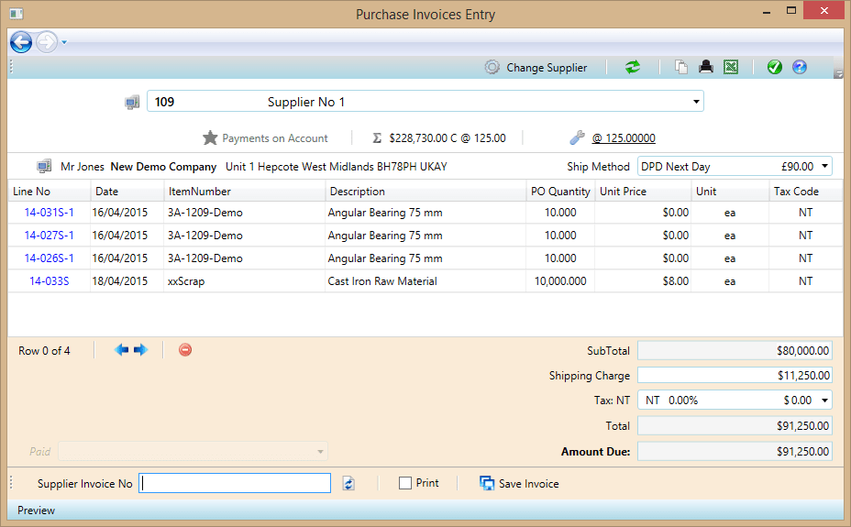Go to next row with right blue arrow
851x527 pixels.
(140, 350)
